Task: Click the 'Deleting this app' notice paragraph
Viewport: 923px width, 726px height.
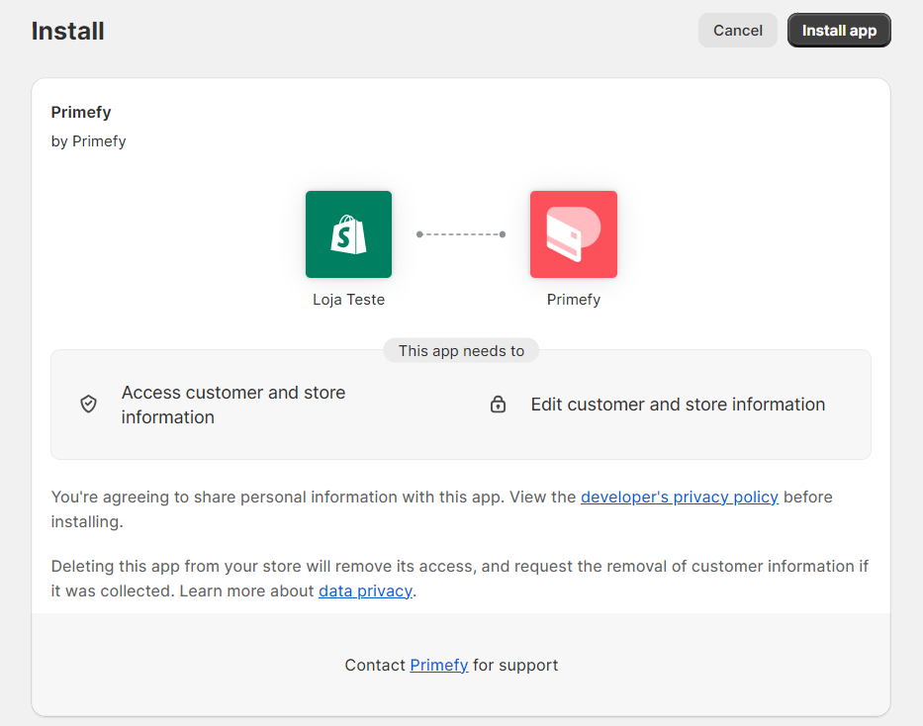Action: click(460, 579)
